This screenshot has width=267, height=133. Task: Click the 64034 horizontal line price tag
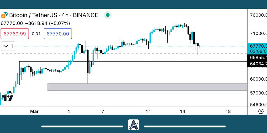point(257,64)
